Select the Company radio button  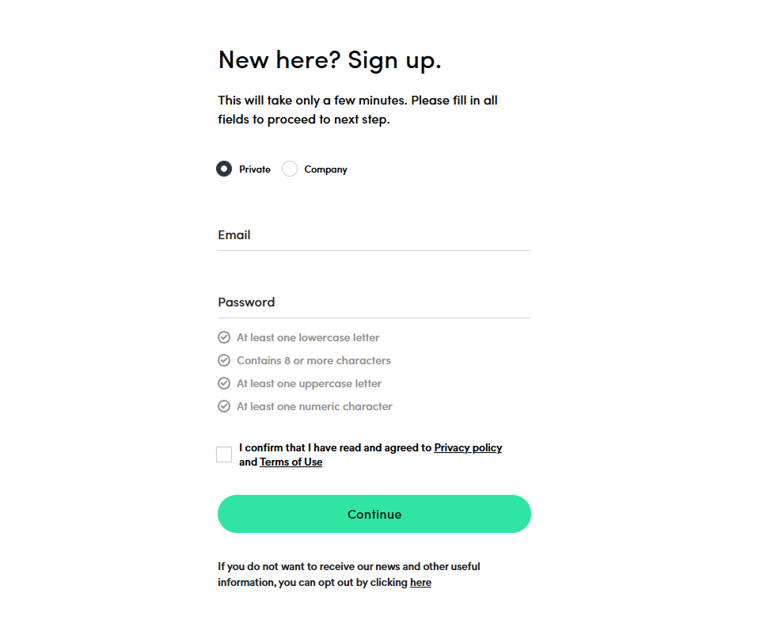click(x=290, y=169)
